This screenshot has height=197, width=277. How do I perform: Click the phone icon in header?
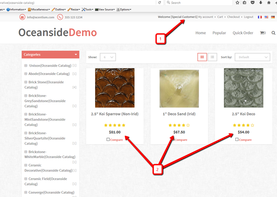(60, 17)
